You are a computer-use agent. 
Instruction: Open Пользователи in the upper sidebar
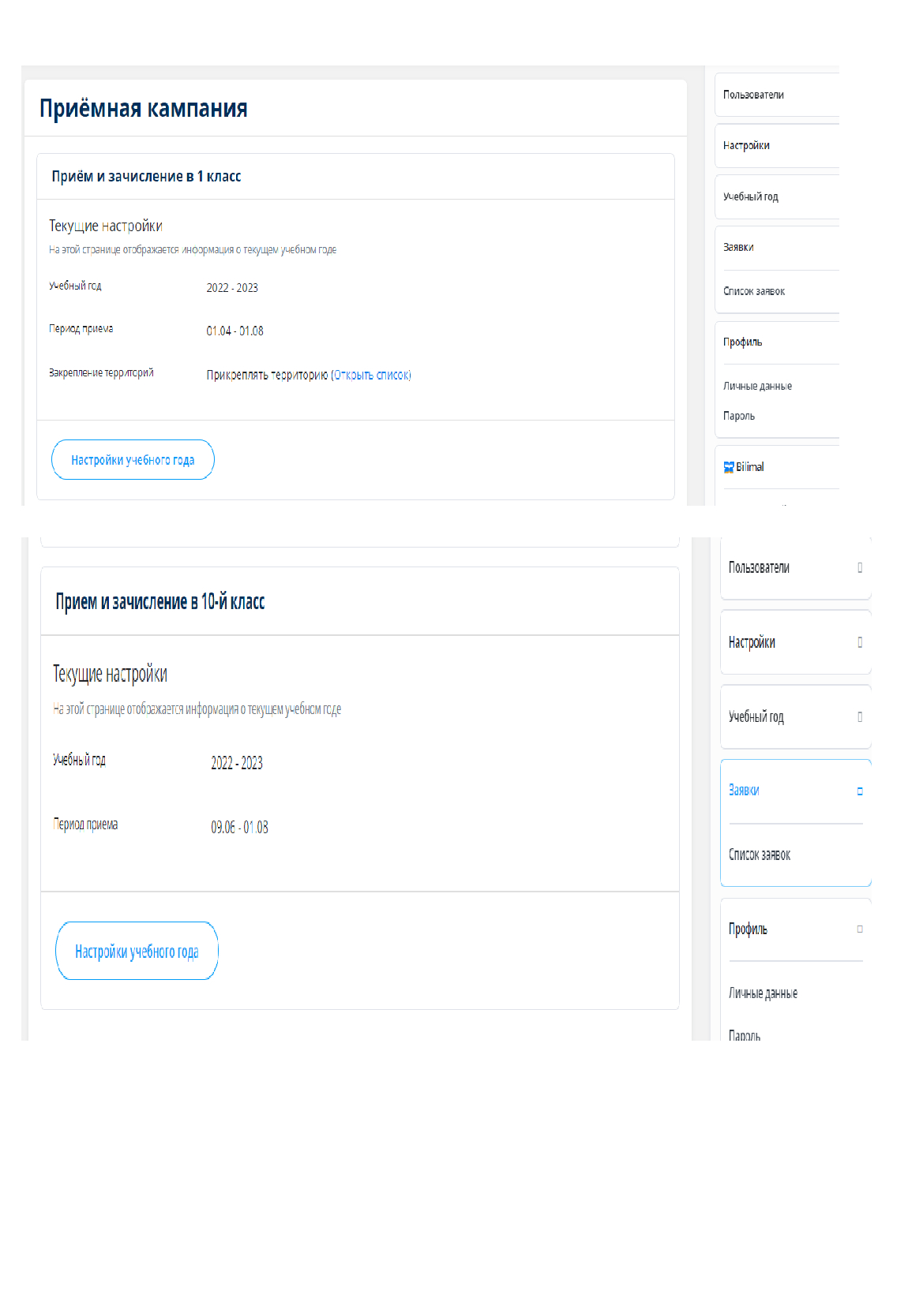[753, 95]
